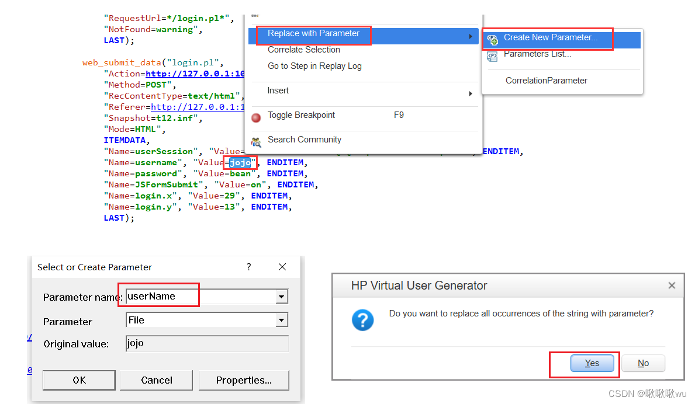Click the "Snapshot=t12.inf" line
This screenshot has width=695, height=404.
[x=153, y=118]
